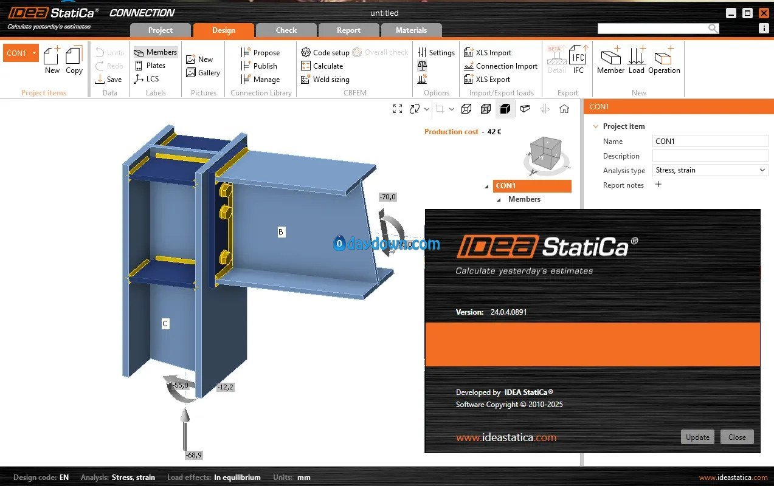
Task: Click the Save data icon
Action: (109, 79)
